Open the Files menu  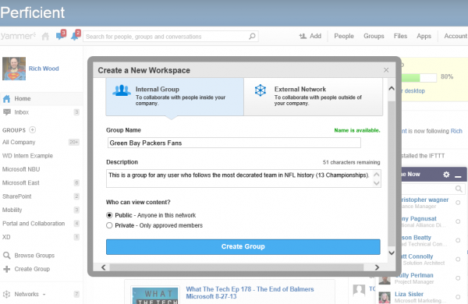click(400, 36)
